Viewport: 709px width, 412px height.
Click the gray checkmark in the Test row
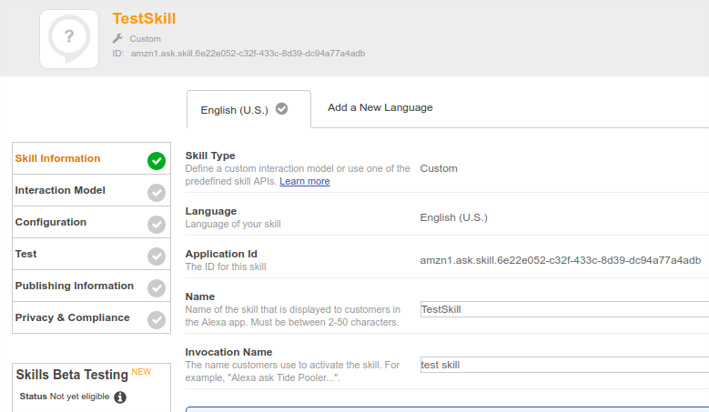[x=157, y=256]
